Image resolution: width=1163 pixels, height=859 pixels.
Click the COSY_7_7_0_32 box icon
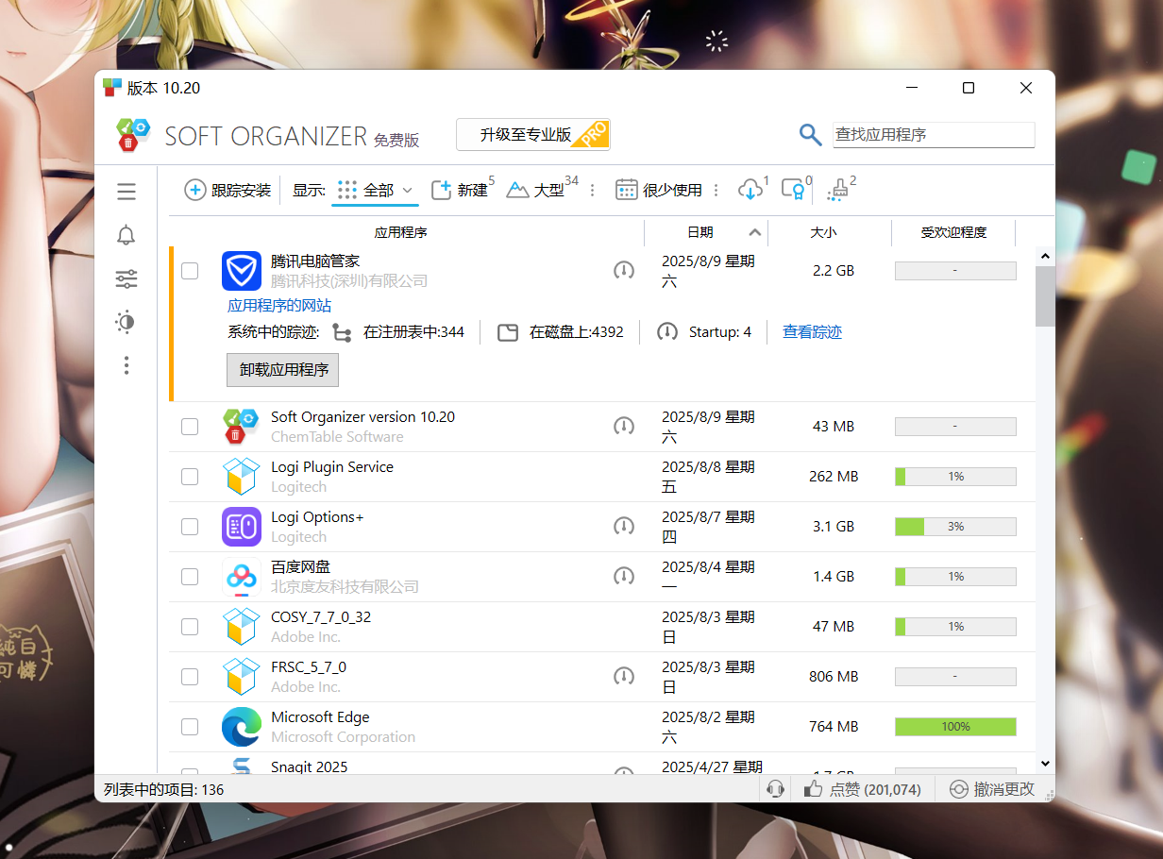tap(242, 627)
